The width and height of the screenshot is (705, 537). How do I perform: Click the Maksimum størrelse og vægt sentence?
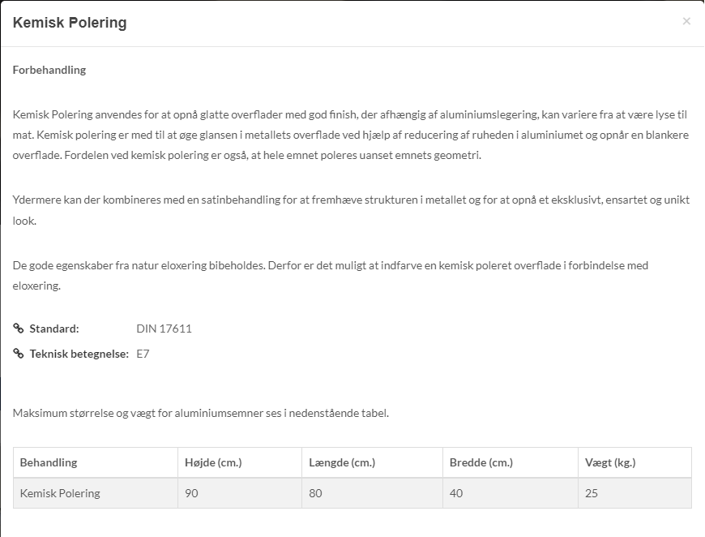point(201,413)
